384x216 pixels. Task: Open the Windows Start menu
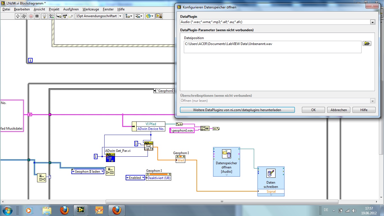(x=7, y=210)
